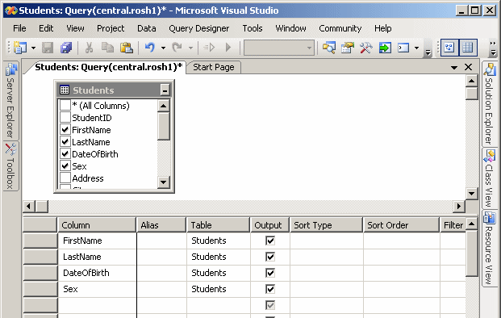
Task: Toggle the Show Criteria Pane grid icon
Action: pos(468,48)
